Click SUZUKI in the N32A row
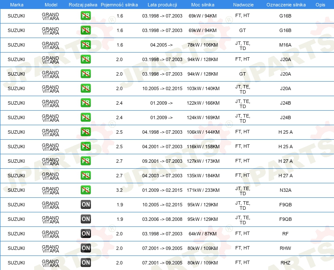 tap(16, 190)
